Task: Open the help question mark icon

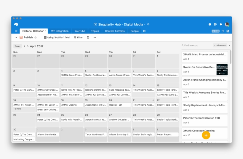Action: 210,24
